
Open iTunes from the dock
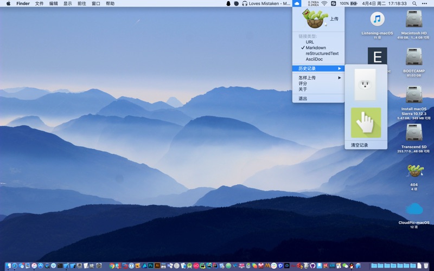pyautogui.click(x=34, y=266)
